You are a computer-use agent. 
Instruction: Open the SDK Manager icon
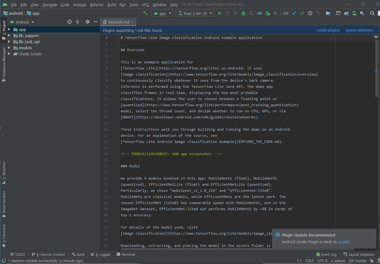(x=362, y=13)
